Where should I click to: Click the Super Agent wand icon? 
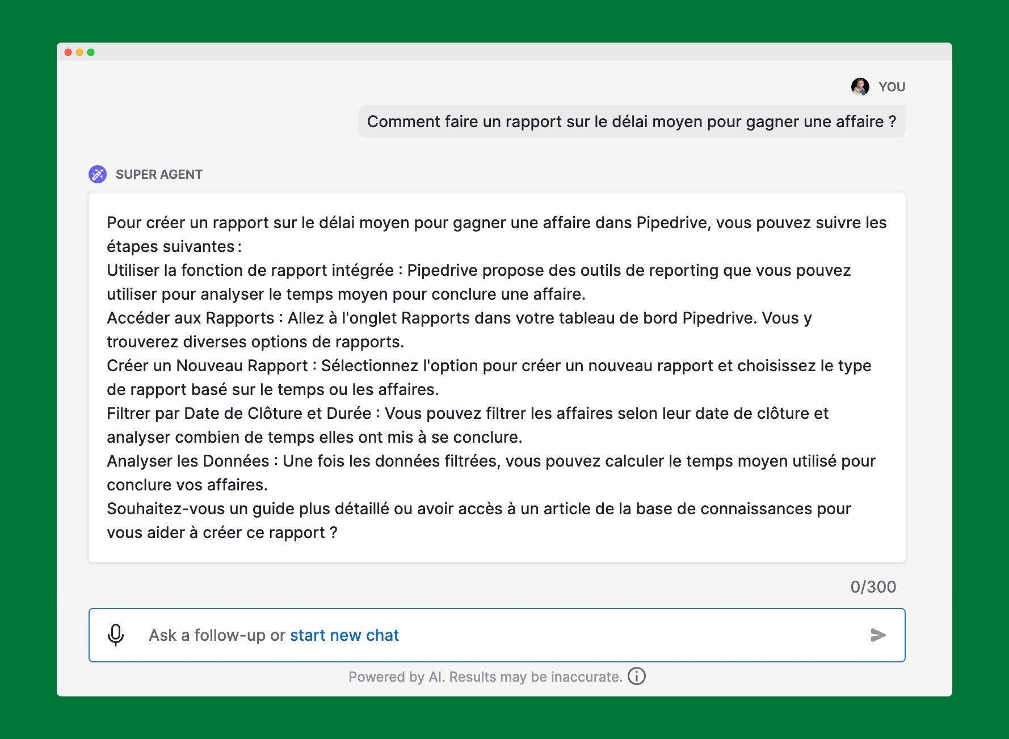click(98, 174)
